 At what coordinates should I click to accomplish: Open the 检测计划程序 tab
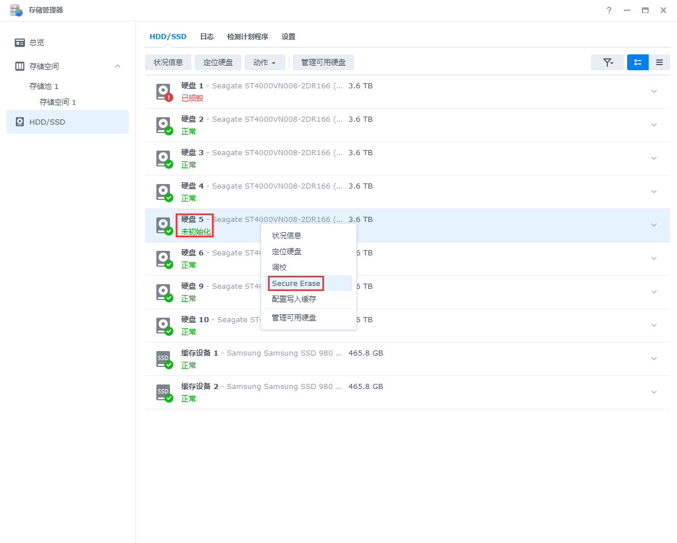pyautogui.click(x=248, y=36)
